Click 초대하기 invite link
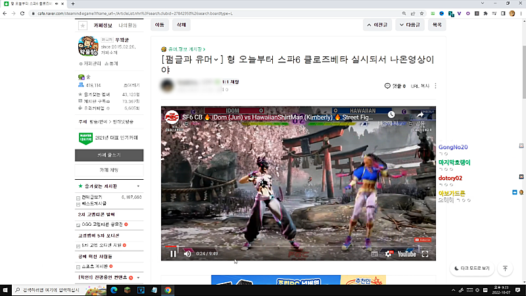This screenshot has height=296, width=526. pos(131,85)
